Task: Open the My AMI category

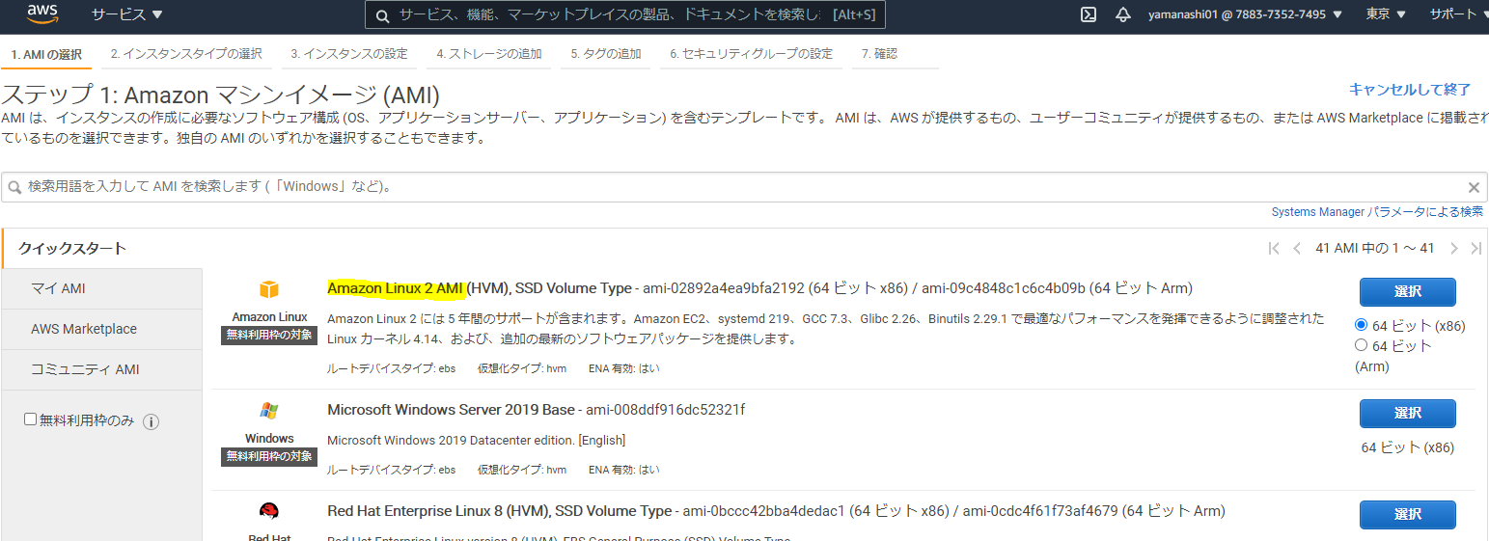Action: click(102, 288)
